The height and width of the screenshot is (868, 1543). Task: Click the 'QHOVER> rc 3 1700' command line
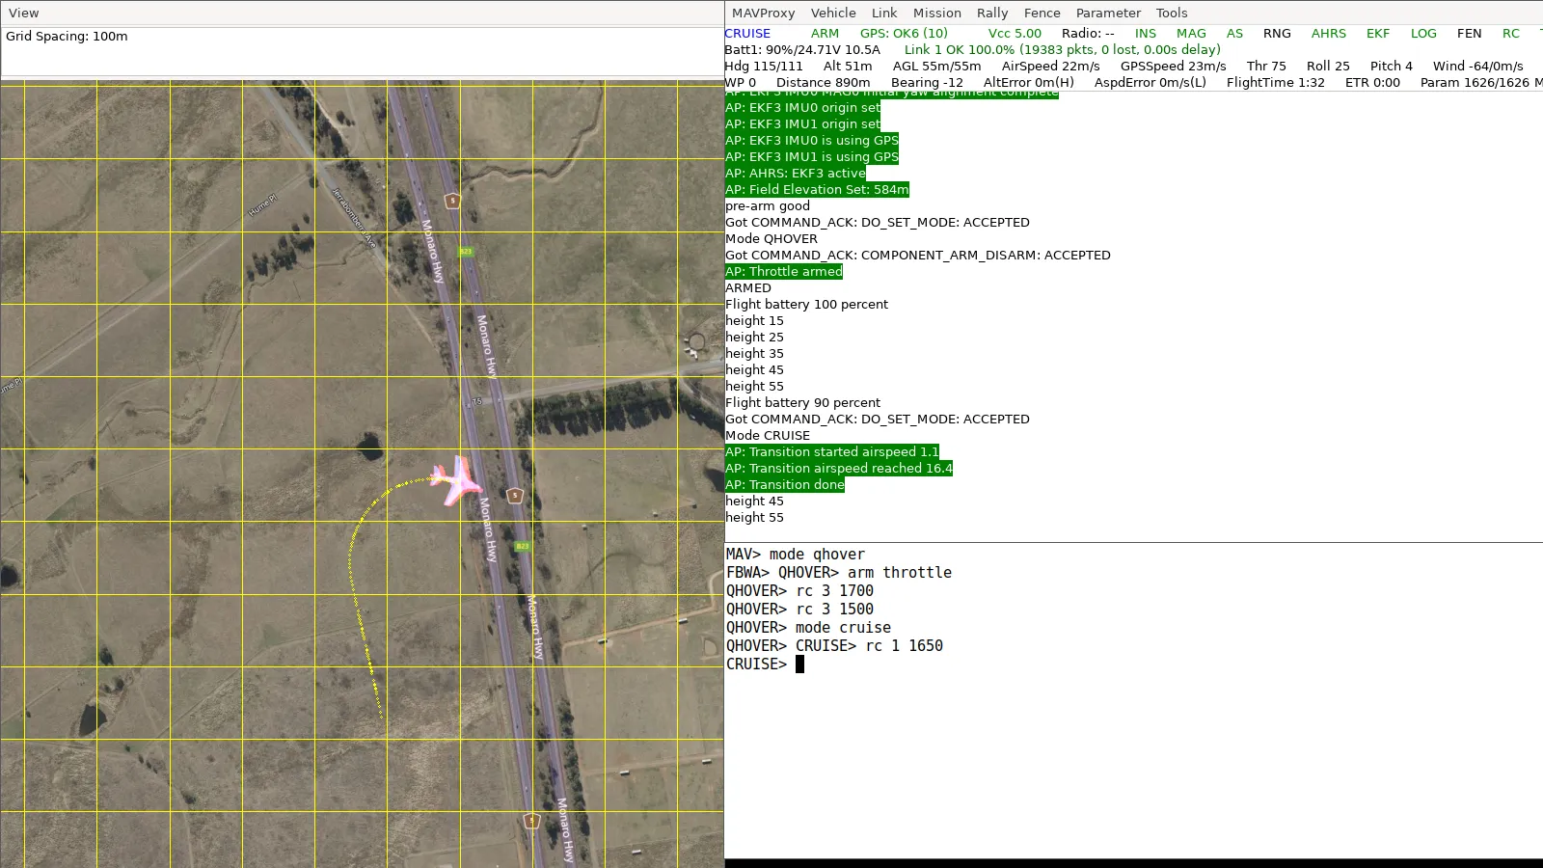click(799, 590)
